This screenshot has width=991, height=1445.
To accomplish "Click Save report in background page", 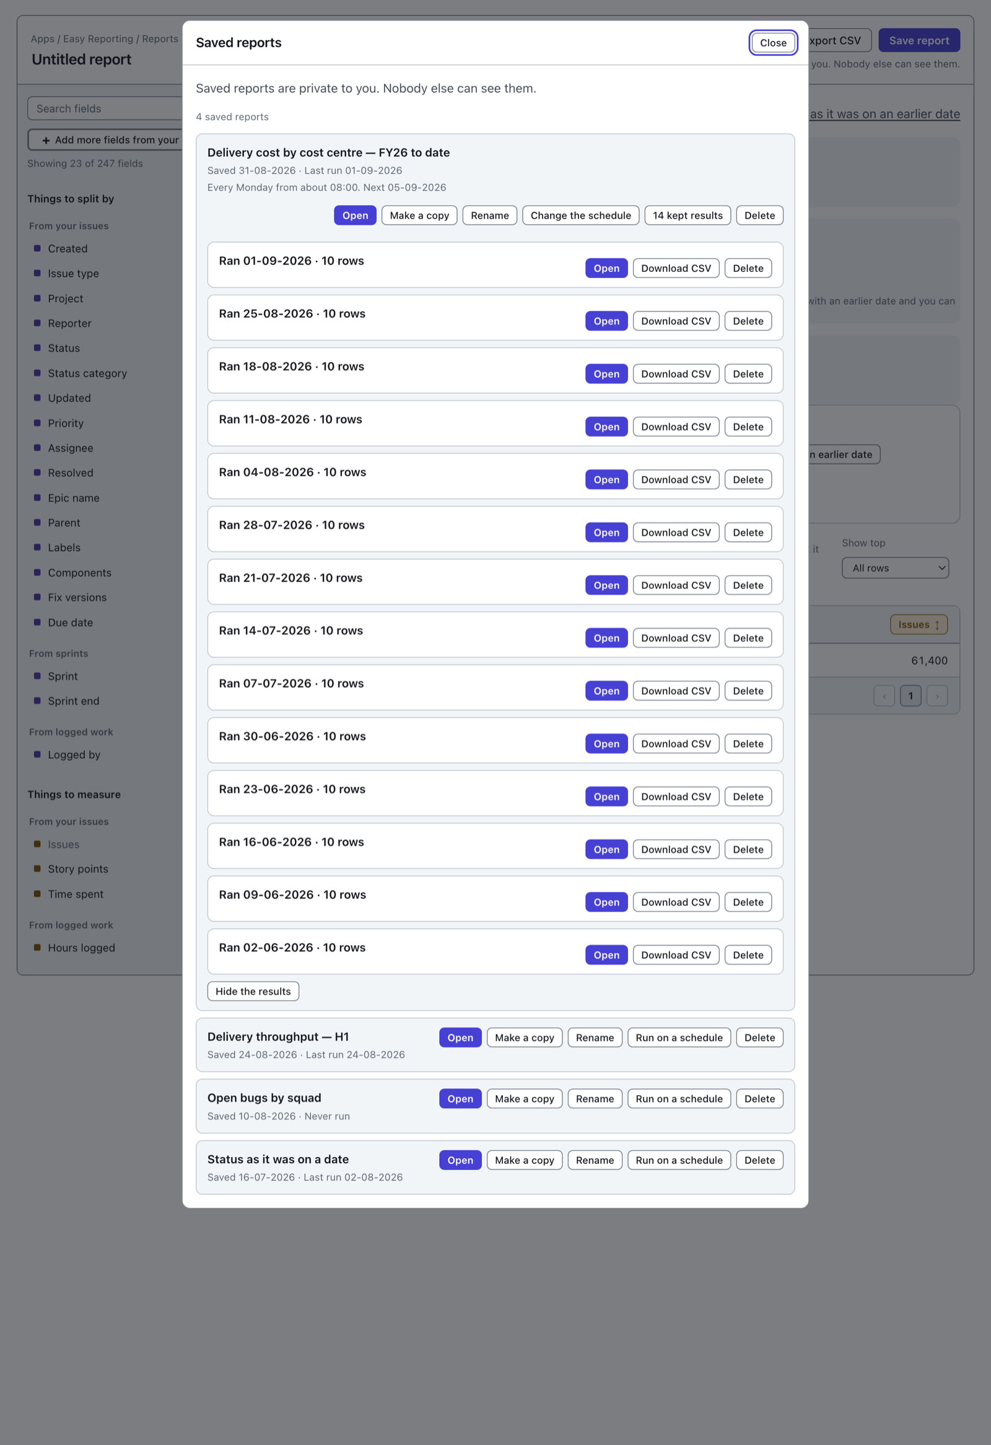I will pos(919,40).
